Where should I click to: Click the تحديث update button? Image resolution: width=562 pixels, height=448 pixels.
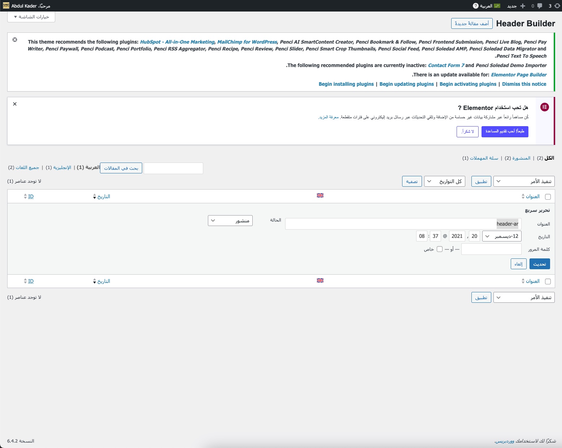tap(540, 264)
